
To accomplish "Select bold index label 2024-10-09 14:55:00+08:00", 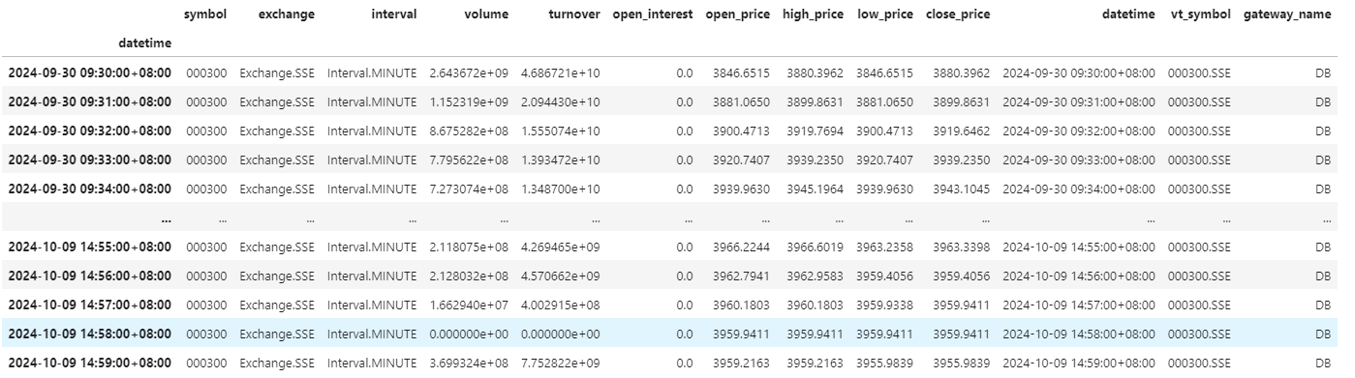I will 90,247.
